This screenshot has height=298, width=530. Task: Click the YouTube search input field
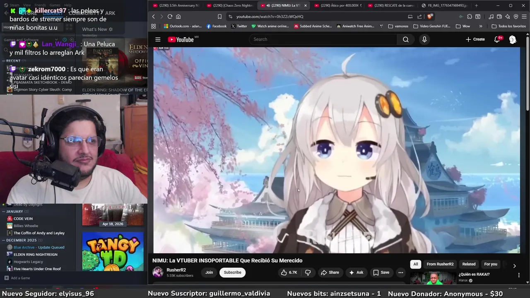(323, 39)
